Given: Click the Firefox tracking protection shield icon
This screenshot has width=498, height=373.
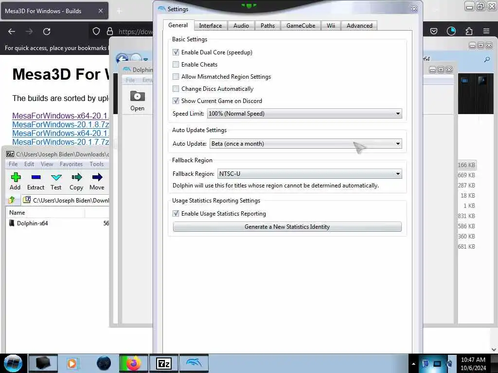Looking at the screenshot, I should [96, 31].
